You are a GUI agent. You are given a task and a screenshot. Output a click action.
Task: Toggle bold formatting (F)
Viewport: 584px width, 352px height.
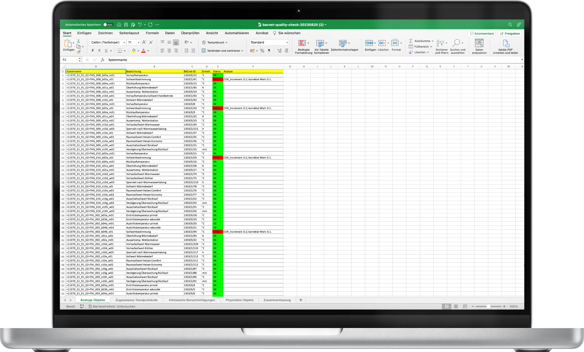tap(93, 51)
